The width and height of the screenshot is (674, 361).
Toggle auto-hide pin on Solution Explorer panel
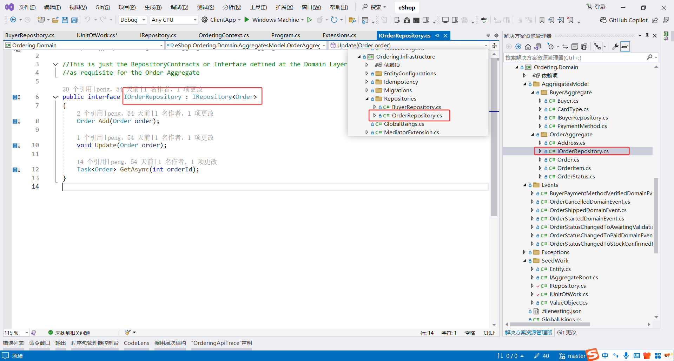(x=647, y=35)
